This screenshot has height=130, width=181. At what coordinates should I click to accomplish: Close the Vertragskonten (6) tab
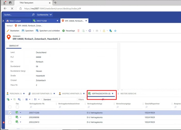113,93
